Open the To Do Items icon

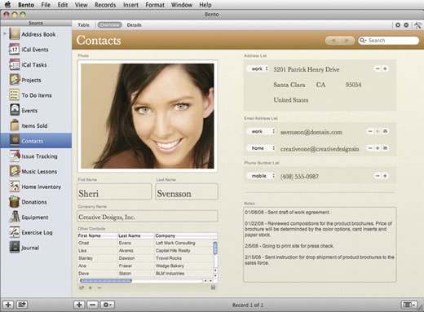coord(14,95)
